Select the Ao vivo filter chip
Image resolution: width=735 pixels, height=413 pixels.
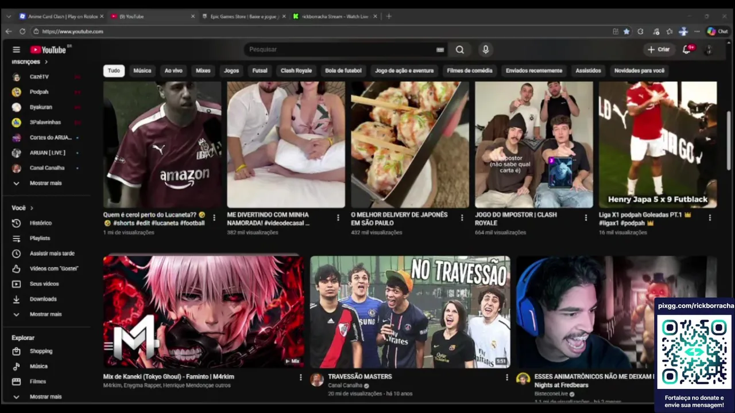coord(173,71)
